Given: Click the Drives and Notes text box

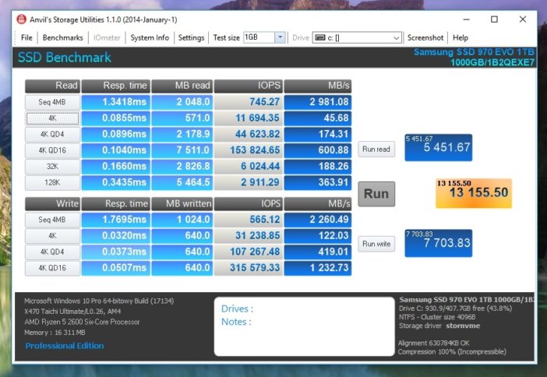Looking at the screenshot, I should click(304, 326).
